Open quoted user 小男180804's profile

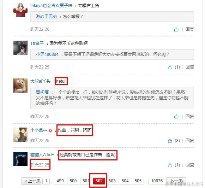coord(47,54)
